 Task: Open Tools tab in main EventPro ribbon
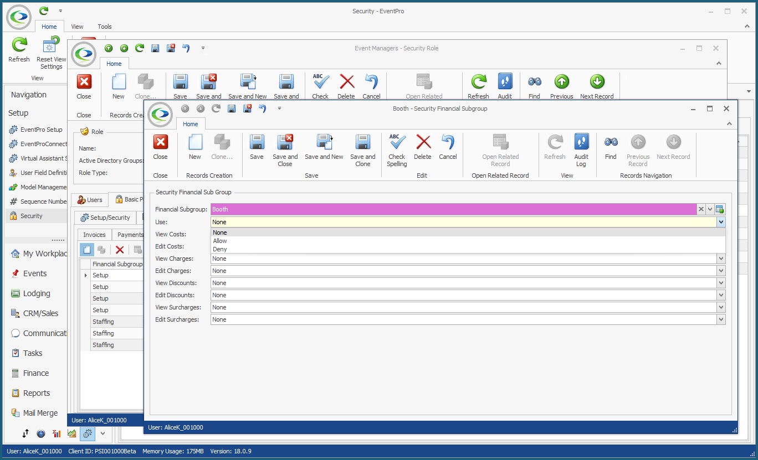[x=105, y=27]
